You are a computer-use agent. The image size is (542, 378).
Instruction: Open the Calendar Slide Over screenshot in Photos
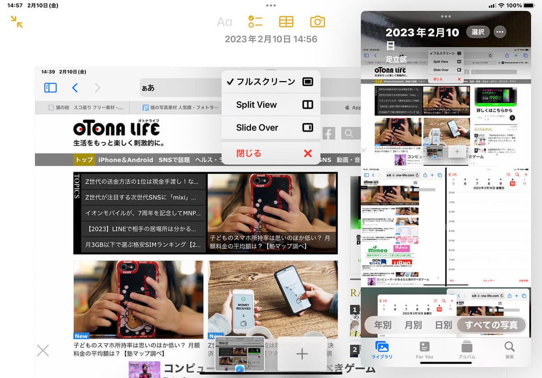tap(446, 313)
